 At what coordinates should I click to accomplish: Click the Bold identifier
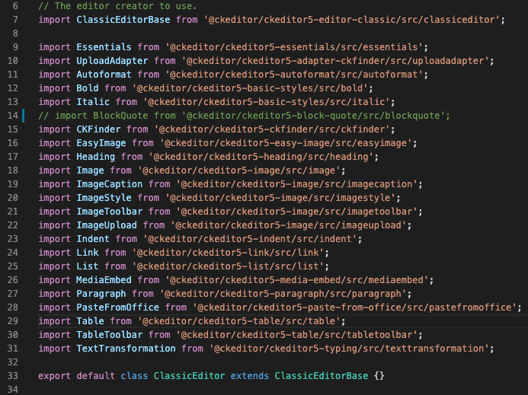coord(88,88)
